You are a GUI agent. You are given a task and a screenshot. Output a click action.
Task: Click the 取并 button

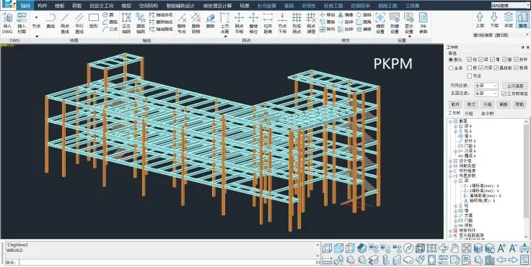455,104
